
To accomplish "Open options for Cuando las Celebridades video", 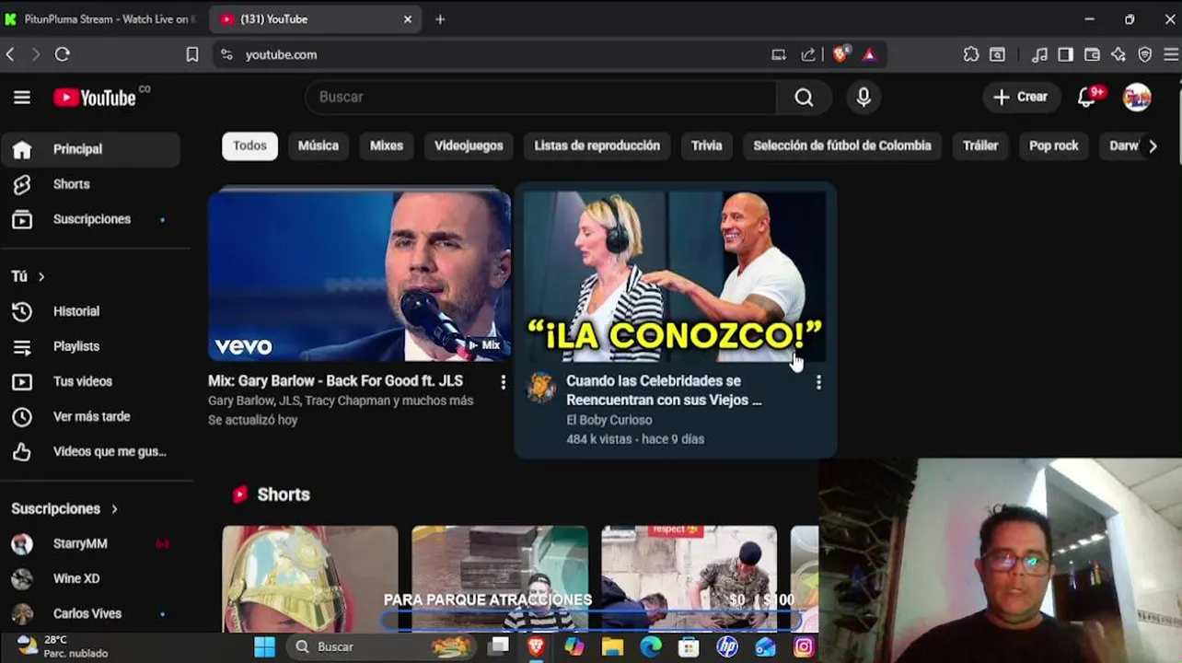I will pos(818,382).
